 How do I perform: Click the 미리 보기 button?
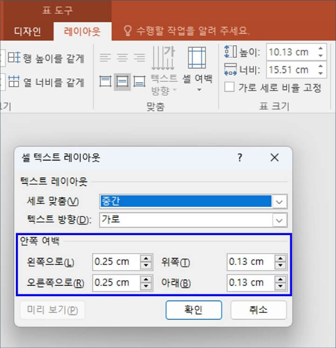[52, 310]
